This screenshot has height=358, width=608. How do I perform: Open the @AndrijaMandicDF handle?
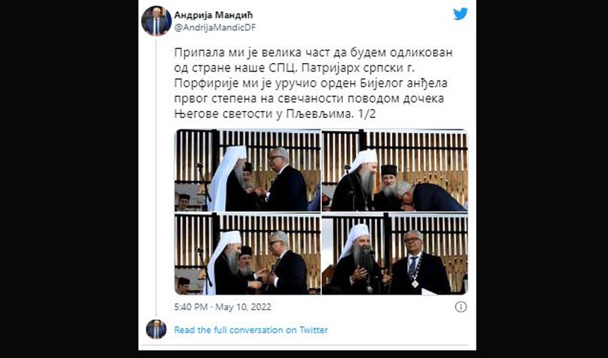tap(215, 28)
